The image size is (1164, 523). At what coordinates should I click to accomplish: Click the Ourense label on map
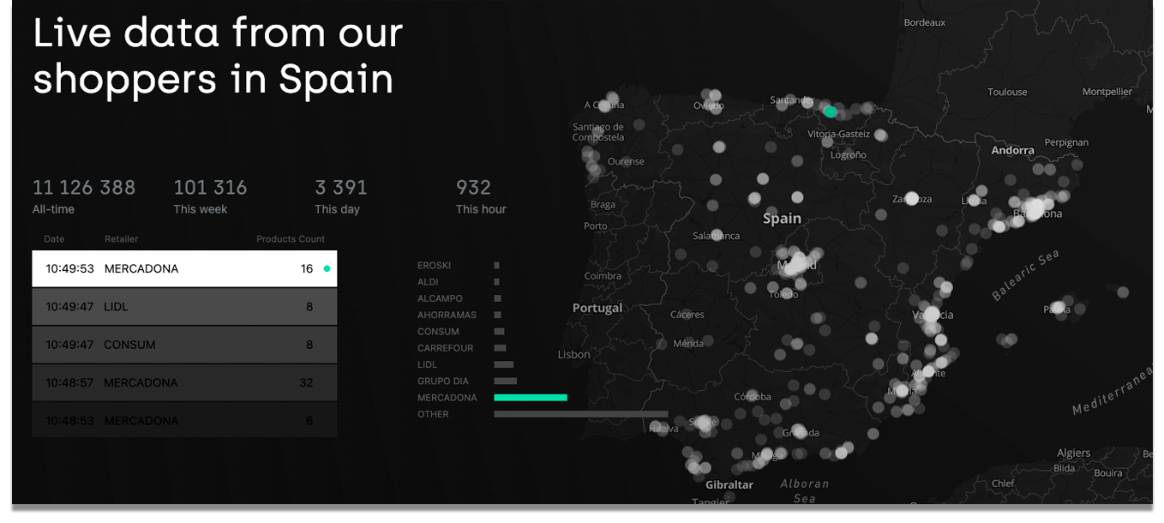(x=626, y=161)
